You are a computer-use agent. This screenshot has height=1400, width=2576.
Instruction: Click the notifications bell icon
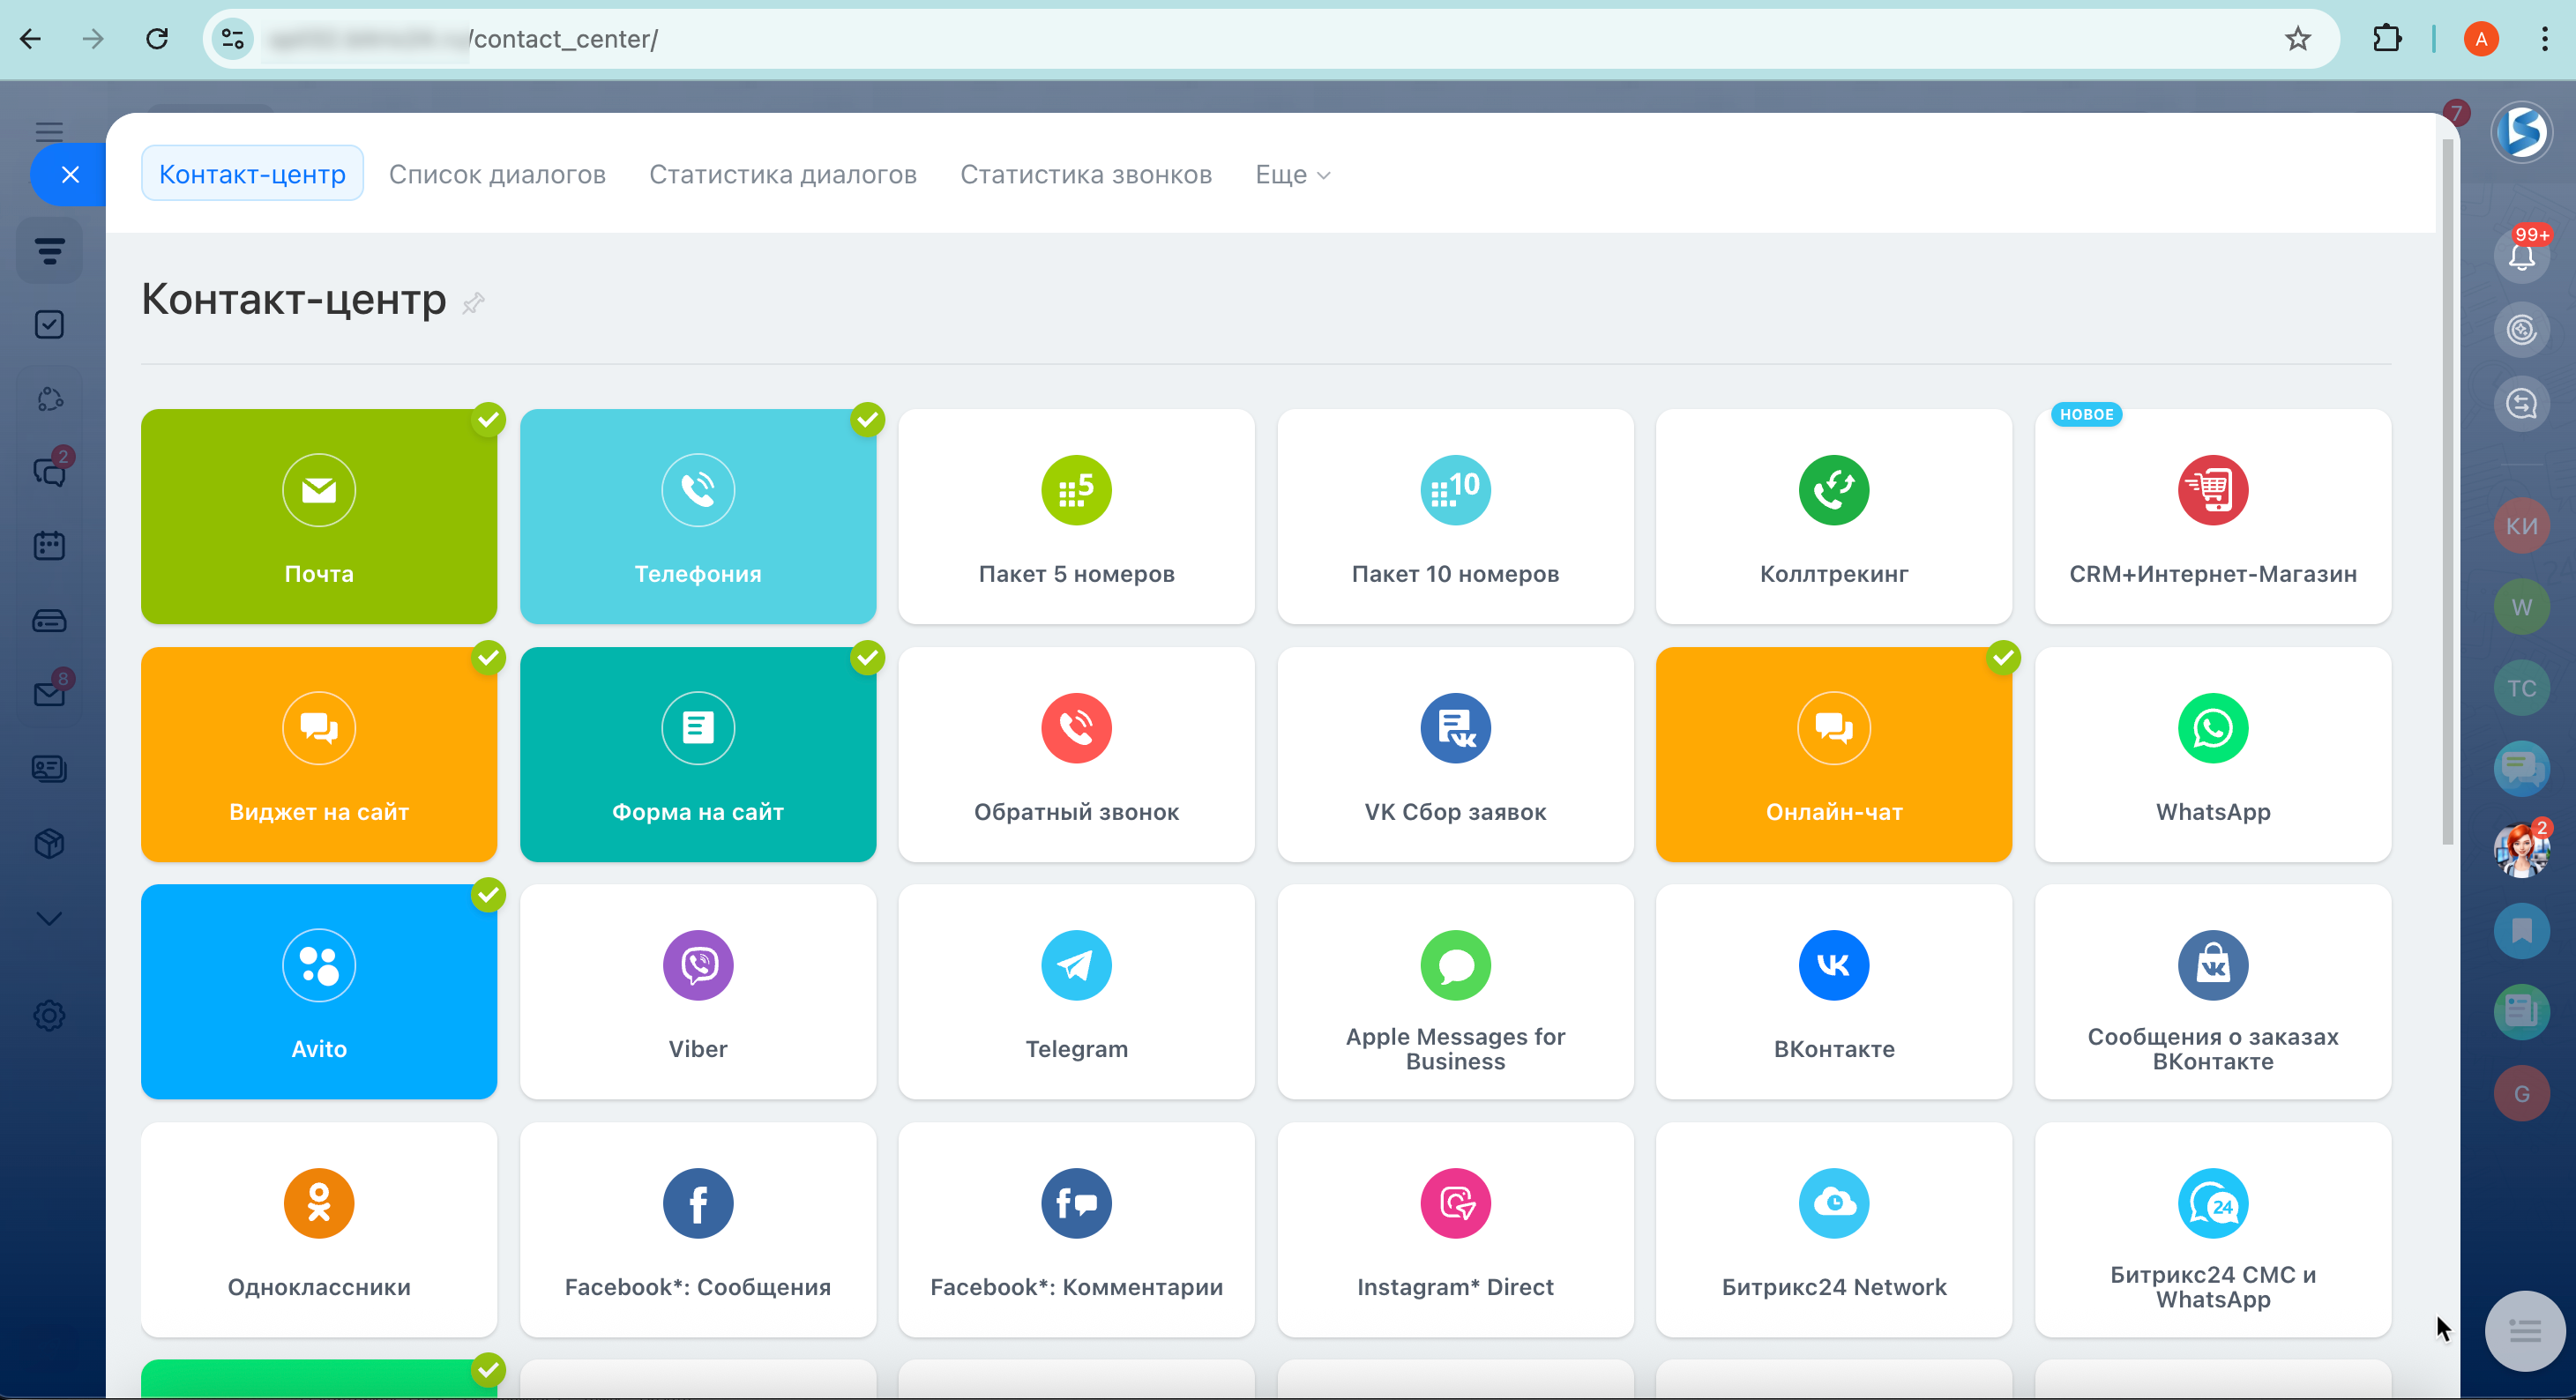click(2520, 257)
